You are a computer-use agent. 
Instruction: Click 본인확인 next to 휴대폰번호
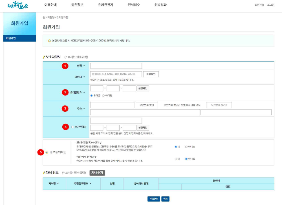143,89
